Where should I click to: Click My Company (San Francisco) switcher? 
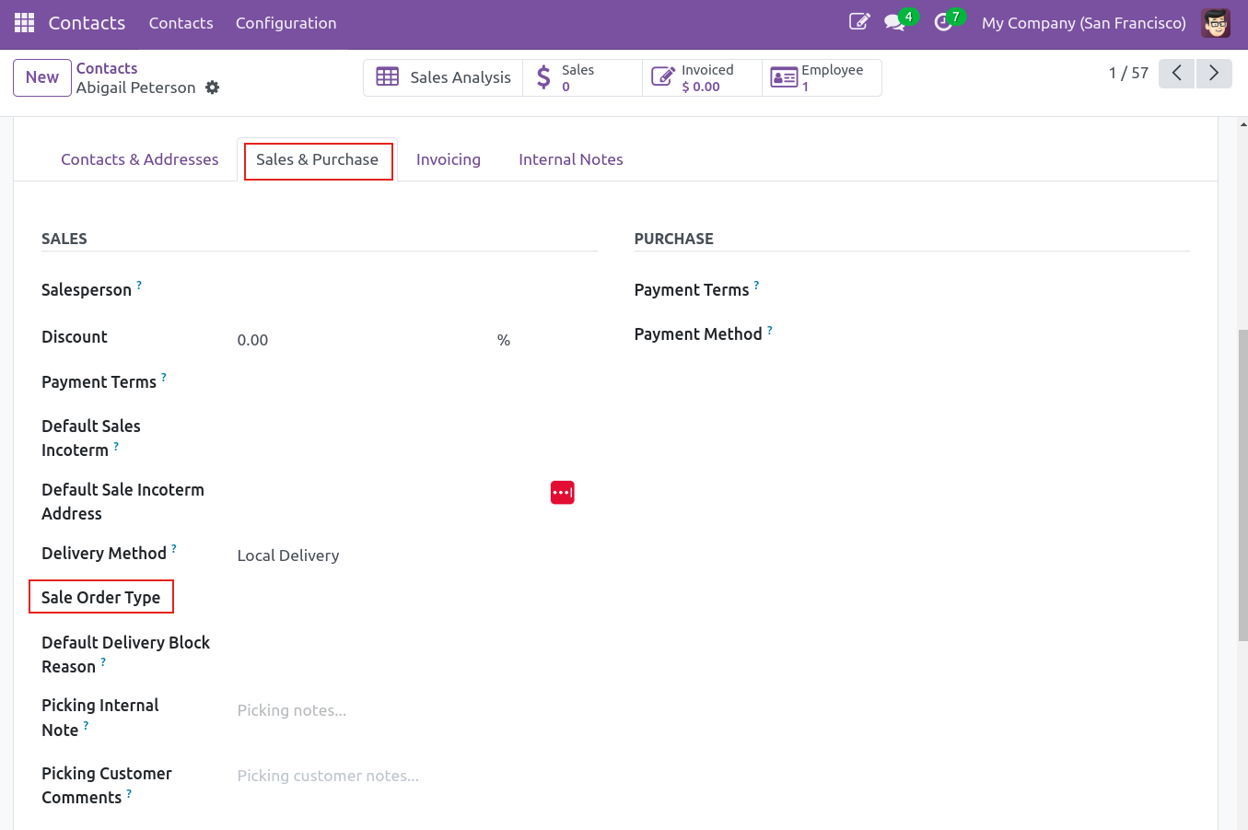1084,23
